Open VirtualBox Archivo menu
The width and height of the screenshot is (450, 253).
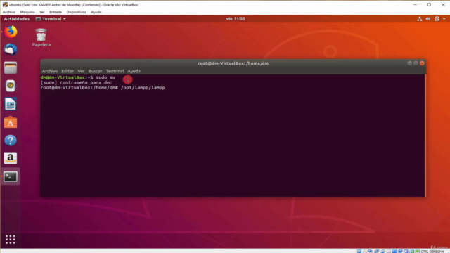point(9,12)
